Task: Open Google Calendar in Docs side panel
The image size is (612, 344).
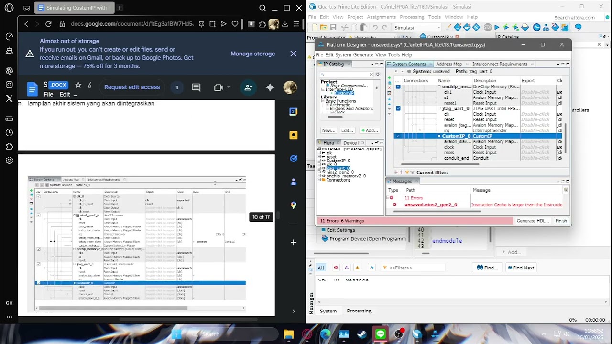Action: (294, 112)
